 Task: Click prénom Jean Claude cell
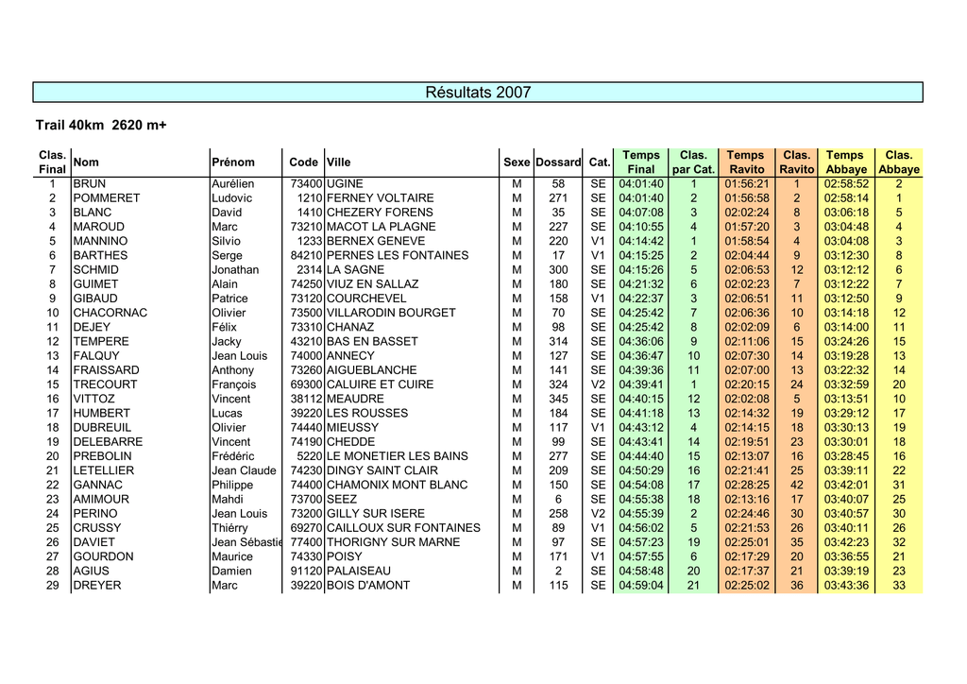(245, 470)
